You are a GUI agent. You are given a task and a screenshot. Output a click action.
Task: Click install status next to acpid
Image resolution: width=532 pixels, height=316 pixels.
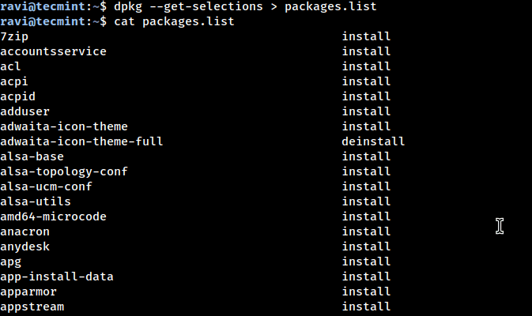(x=366, y=96)
